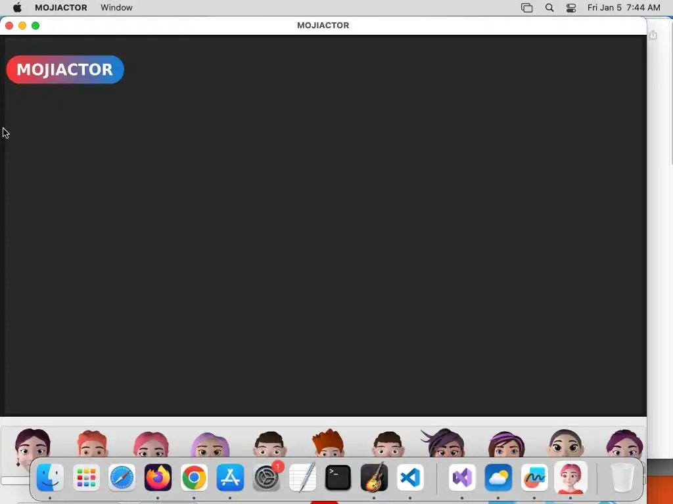
Task: Launch Safari from the Dock
Action: 122,478
